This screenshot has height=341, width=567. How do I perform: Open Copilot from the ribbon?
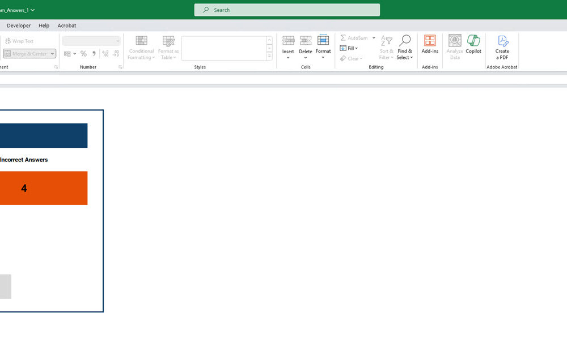click(x=473, y=45)
